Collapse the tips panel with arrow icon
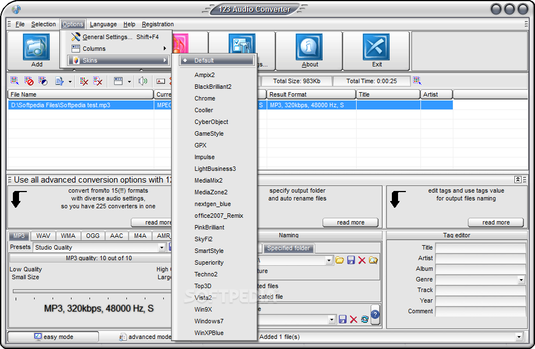The image size is (535, 349). 518,180
